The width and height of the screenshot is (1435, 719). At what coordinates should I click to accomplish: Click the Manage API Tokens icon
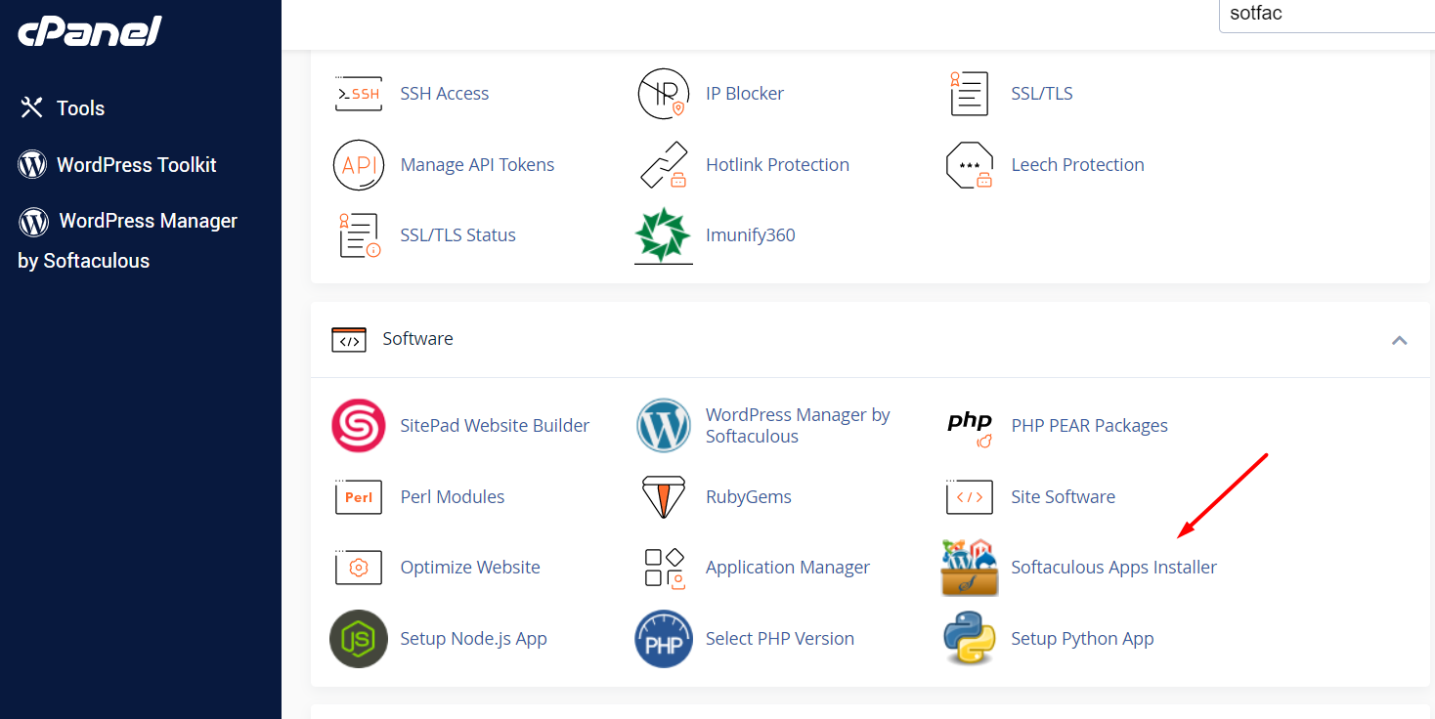coord(358,164)
